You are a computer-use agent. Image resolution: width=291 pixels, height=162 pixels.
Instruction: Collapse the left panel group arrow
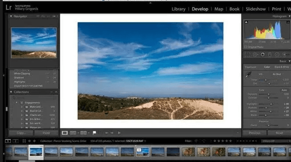pyautogui.click(x=4, y=75)
